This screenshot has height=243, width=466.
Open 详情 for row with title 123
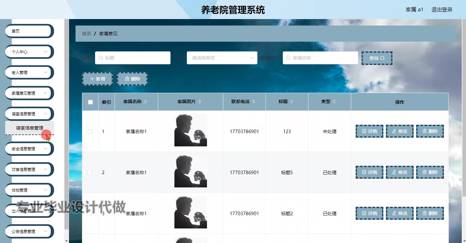click(369, 131)
